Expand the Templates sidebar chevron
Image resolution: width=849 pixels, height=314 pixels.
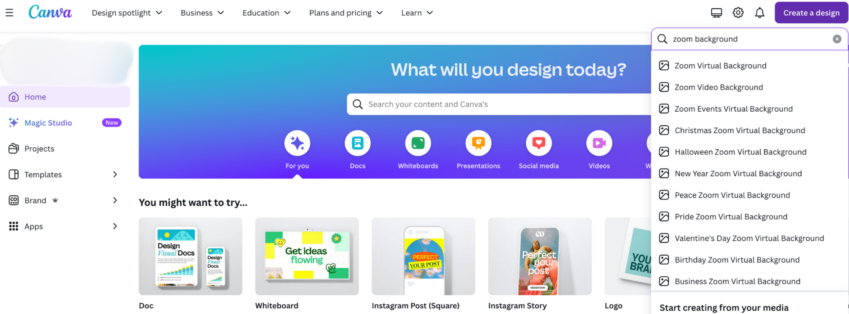coord(115,175)
